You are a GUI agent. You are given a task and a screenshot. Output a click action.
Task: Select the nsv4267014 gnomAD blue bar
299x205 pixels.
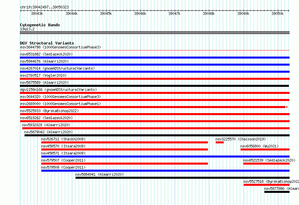155,72
